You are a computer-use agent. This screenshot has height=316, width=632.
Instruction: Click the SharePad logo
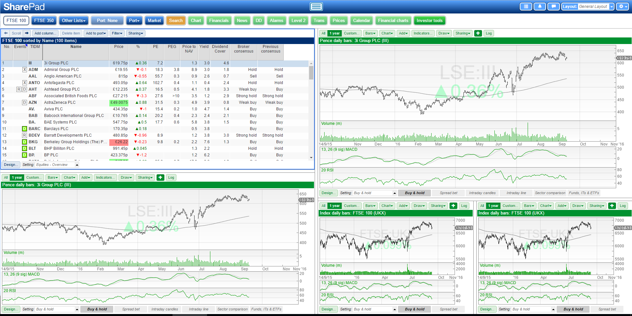24,7
